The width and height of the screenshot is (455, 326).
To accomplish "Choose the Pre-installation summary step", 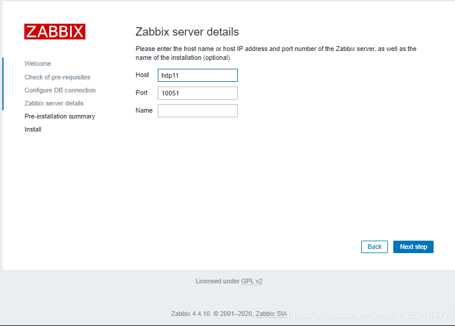I will pos(60,116).
